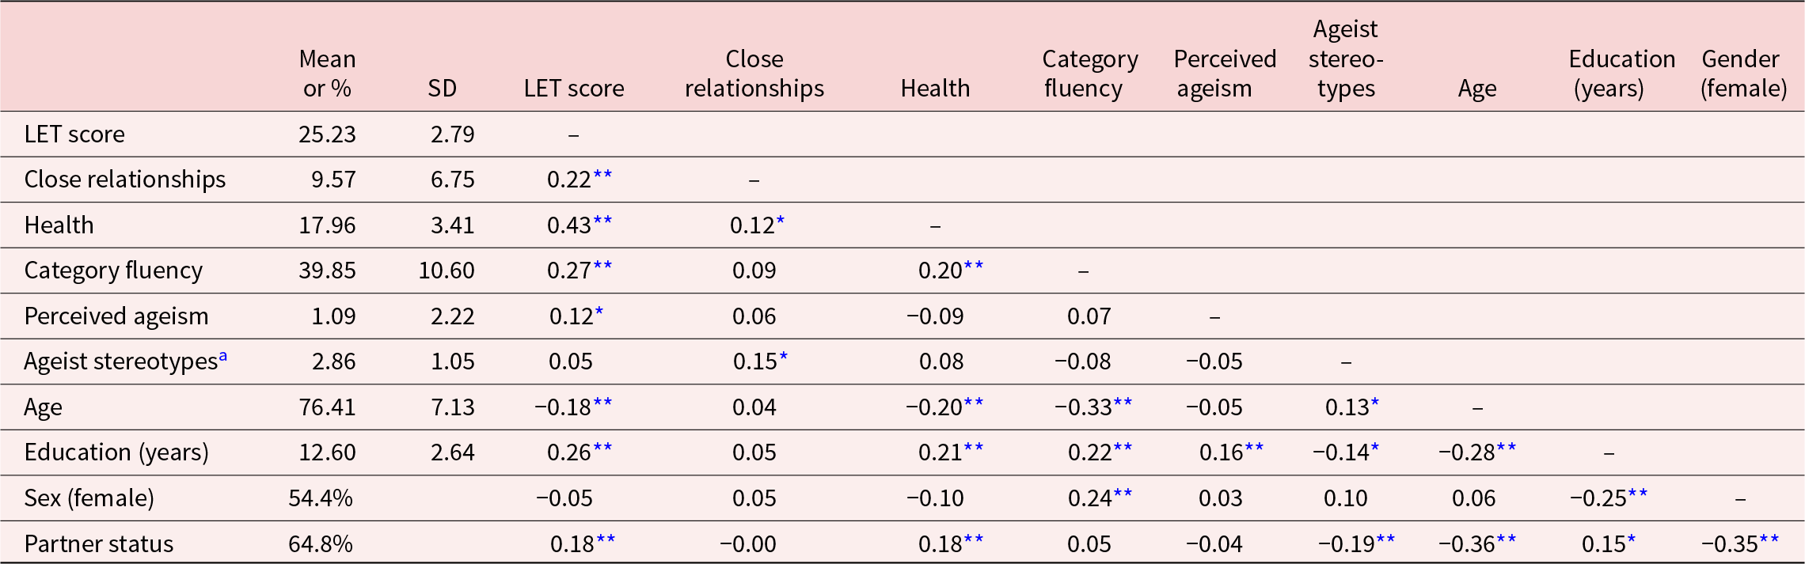
Task: Select the 10.60 SD value
Action: tap(446, 271)
